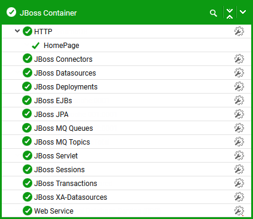
Task: Open the JBoss Container header dropdown chevron
Action: click(243, 12)
